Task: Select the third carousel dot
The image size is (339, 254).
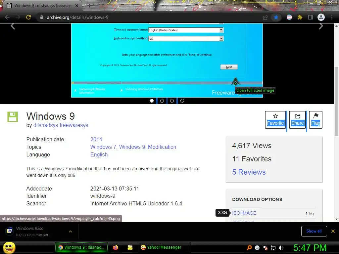Action: coord(172,101)
